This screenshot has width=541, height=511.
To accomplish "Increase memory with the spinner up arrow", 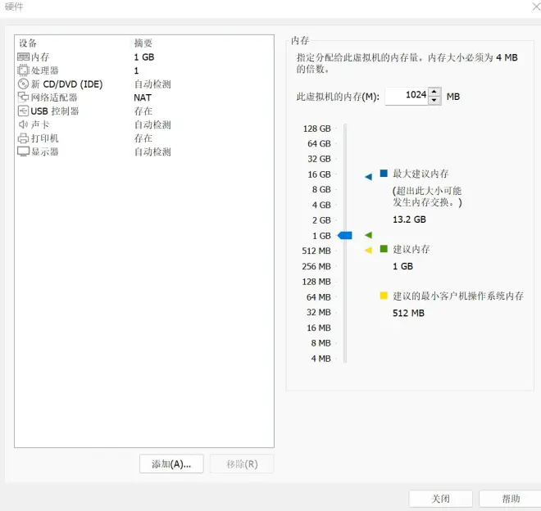I will 434,92.
